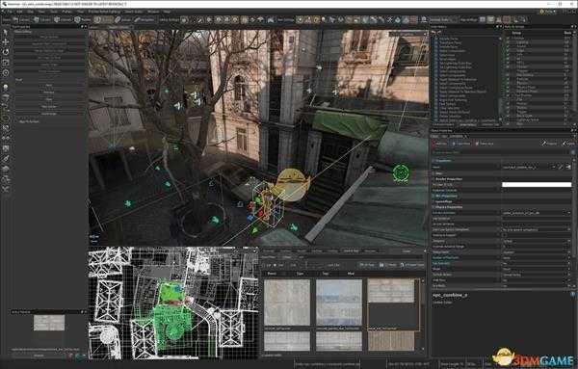This screenshot has height=369, width=578.
Task: Choose the Entity tool sphere icon
Action: (x=6, y=87)
